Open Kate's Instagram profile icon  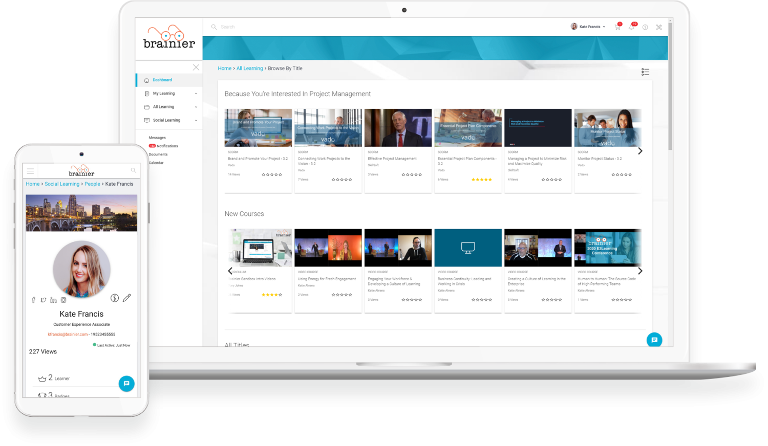tap(63, 300)
